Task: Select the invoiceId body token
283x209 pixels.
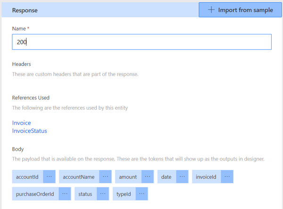Action: tap(206, 177)
